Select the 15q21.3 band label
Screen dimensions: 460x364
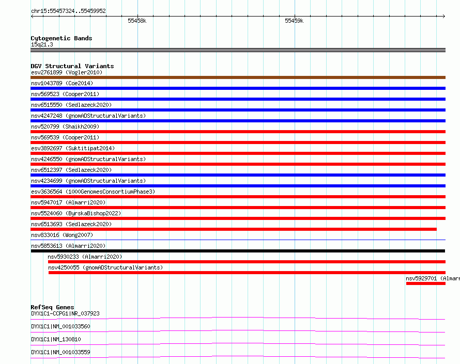42,44
